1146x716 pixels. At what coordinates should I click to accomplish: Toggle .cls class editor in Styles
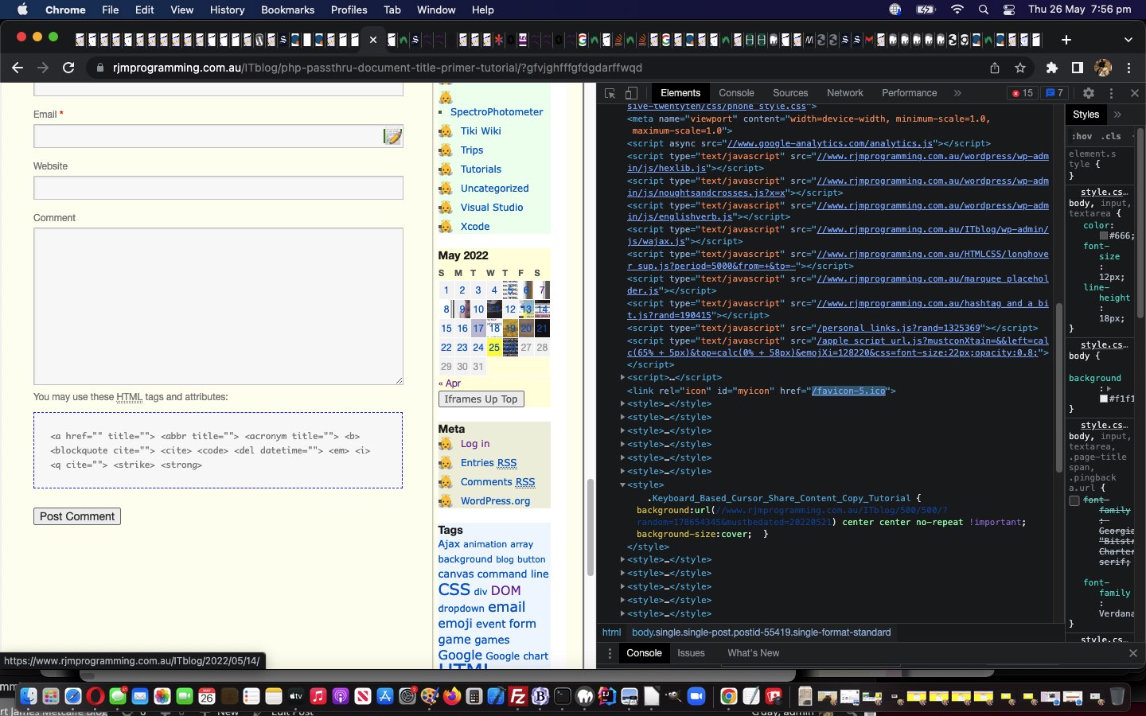pyautogui.click(x=1112, y=136)
